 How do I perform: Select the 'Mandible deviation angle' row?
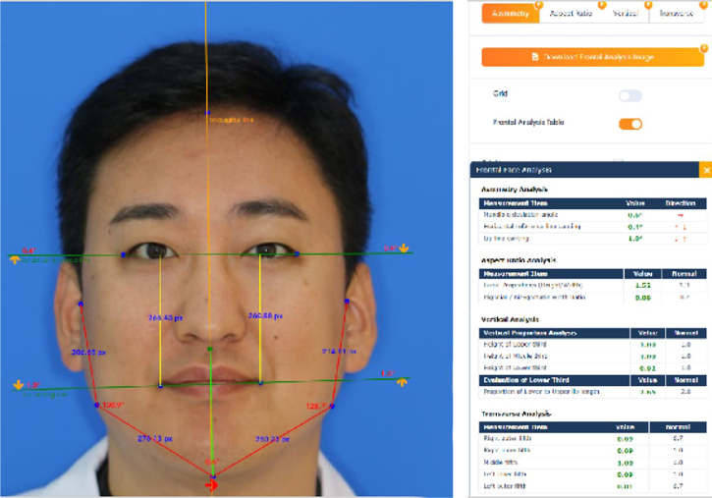592,215
